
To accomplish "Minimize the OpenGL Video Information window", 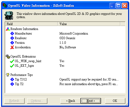I will 112,6.
